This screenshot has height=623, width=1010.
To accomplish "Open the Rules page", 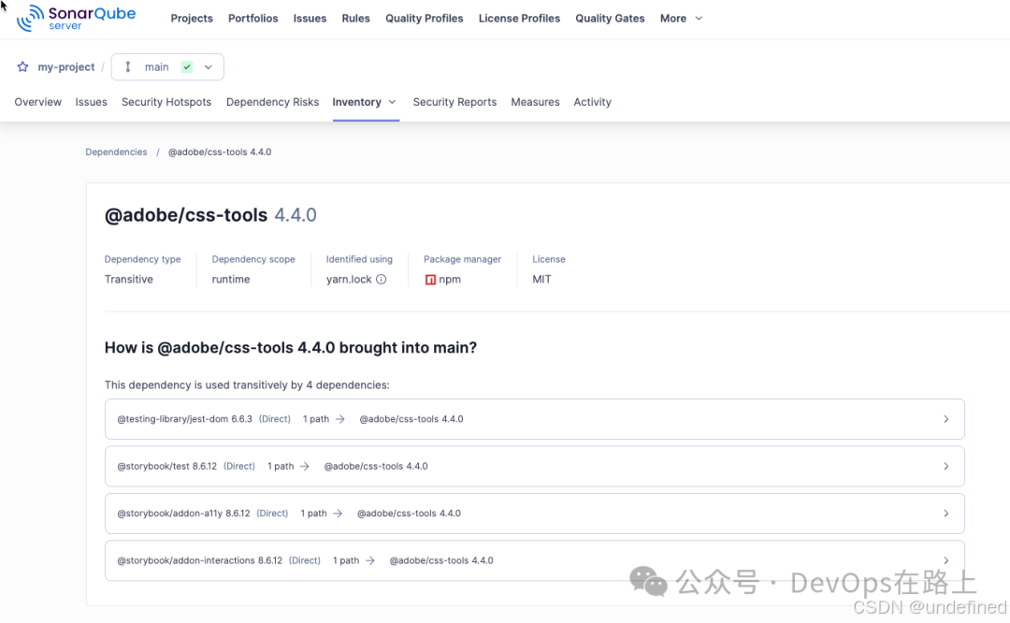I will pyautogui.click(x=355, y=18).
